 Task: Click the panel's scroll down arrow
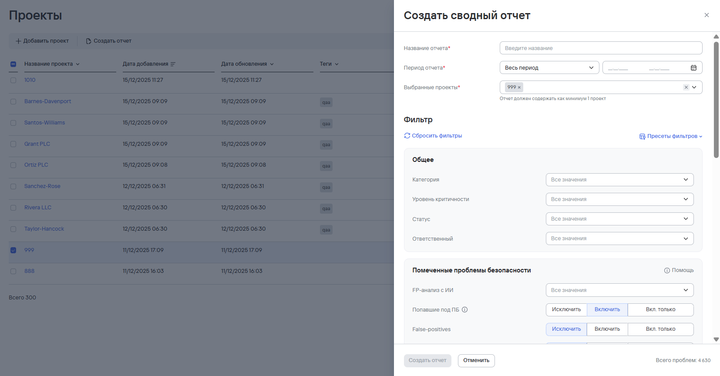tap(716, 339)
